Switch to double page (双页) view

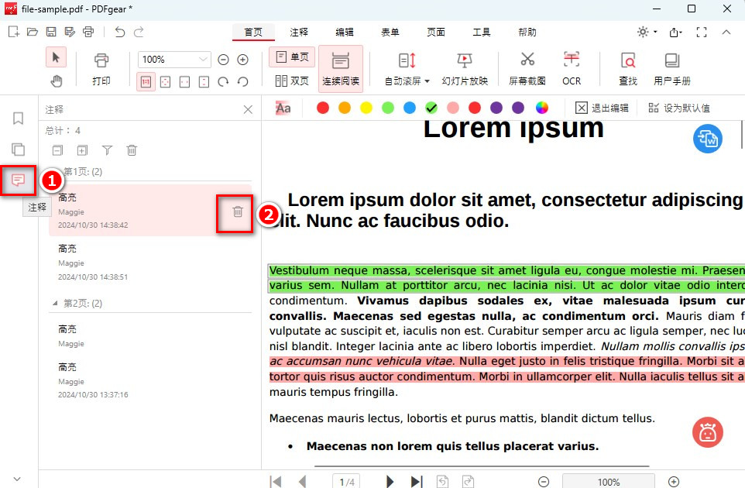[x=292, y=81]
